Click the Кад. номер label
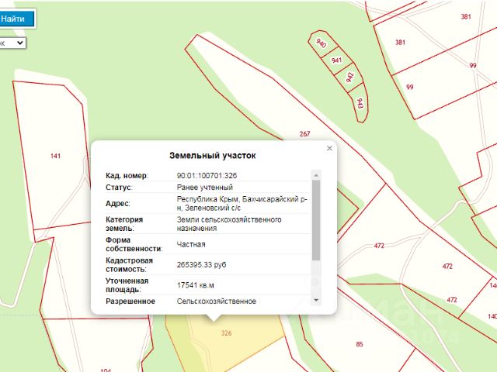Viewport: 497px width, 372px height. pos(127,176)
